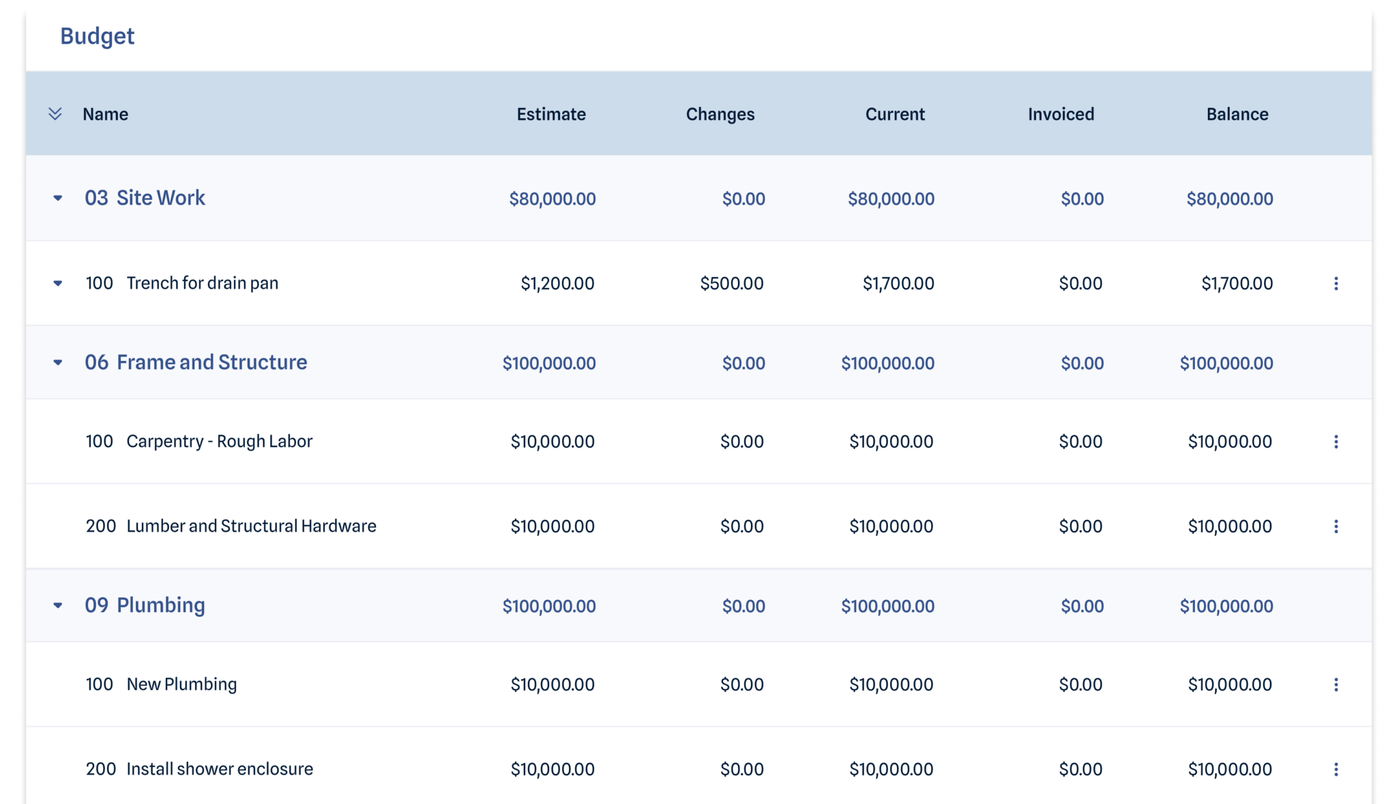Select the New Plumbing budget row
This screenshot has width=1397, height=804.
[181, 684]
